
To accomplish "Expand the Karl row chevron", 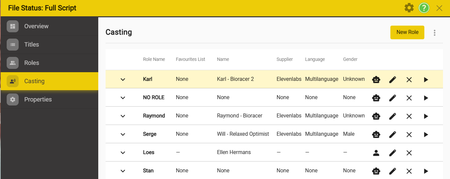I will tap(123, 80).
